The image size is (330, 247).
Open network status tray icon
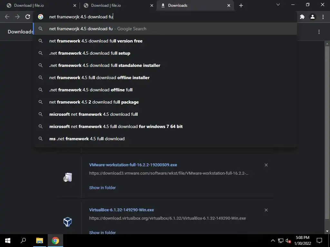point(281,241)
